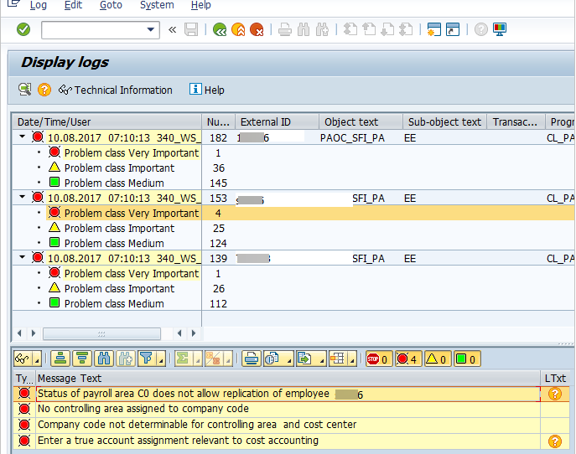Open long text for Status of payroll area message
The height and width of the screenshot is (454, 576).
(x=555, y=394)
